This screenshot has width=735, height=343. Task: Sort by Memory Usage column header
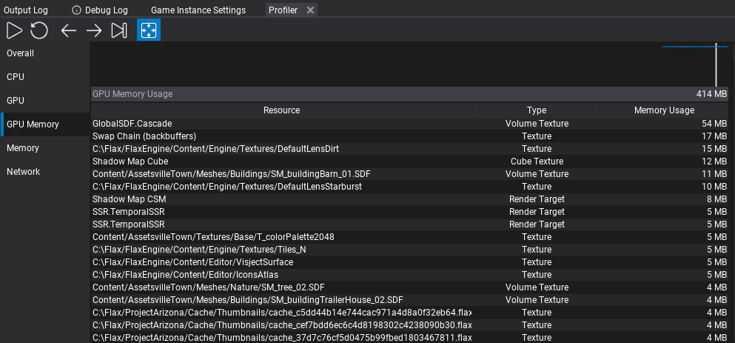pyautogui.click(x=664, y=110)
